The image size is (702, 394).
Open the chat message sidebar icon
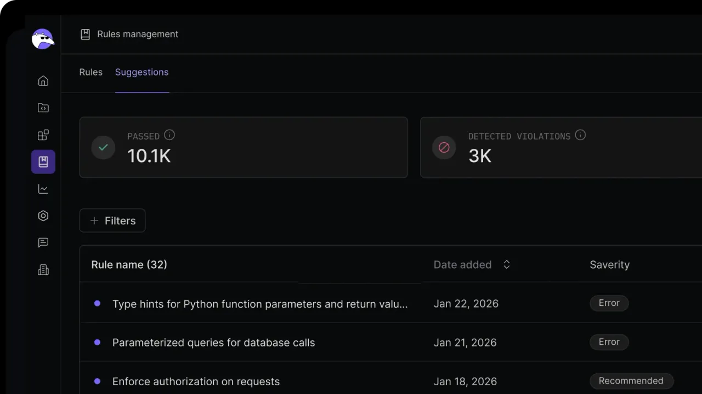[43, 242]
